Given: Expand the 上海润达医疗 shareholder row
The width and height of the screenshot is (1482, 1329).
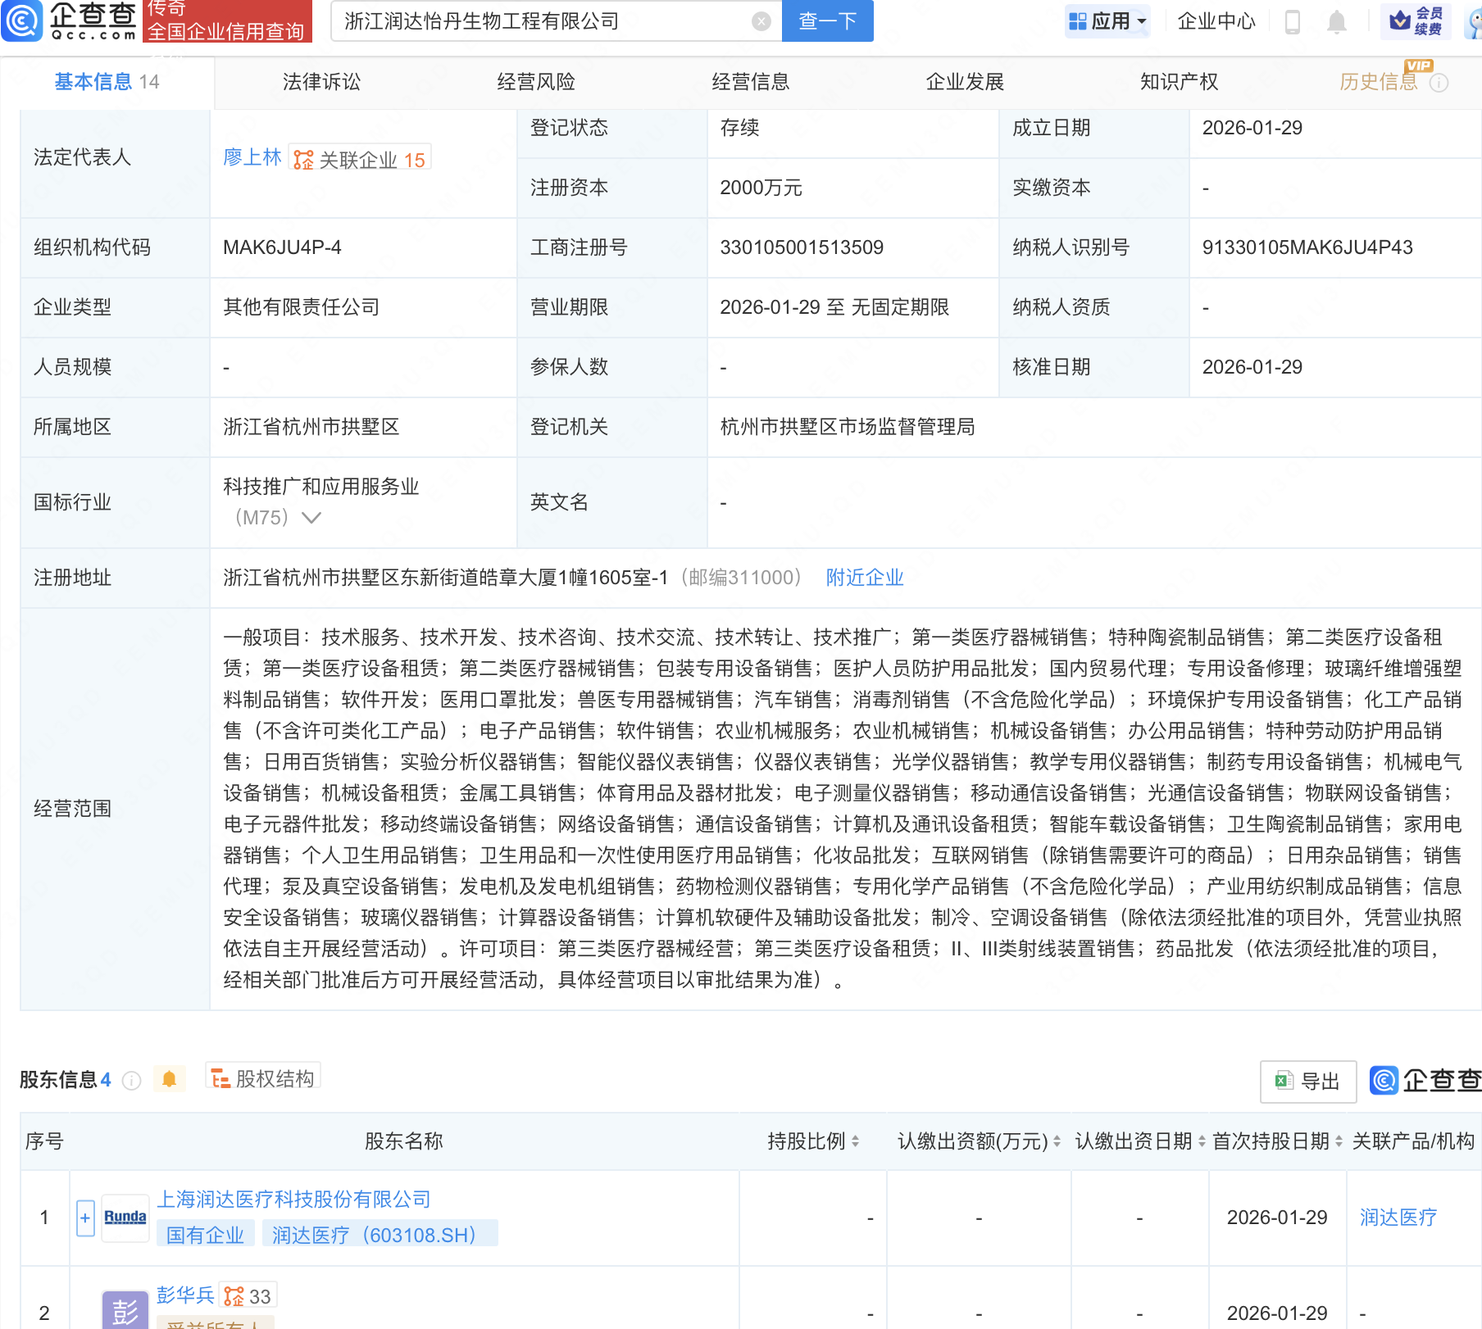Looking at the screenshot, I should 85,1218.
